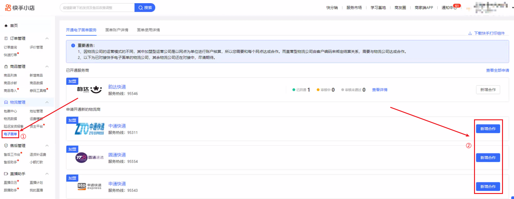The height and width of the screenshot is (199, 514).
Task: Click the download icon by 下载快手打印组件
Action: pos(470,33)
